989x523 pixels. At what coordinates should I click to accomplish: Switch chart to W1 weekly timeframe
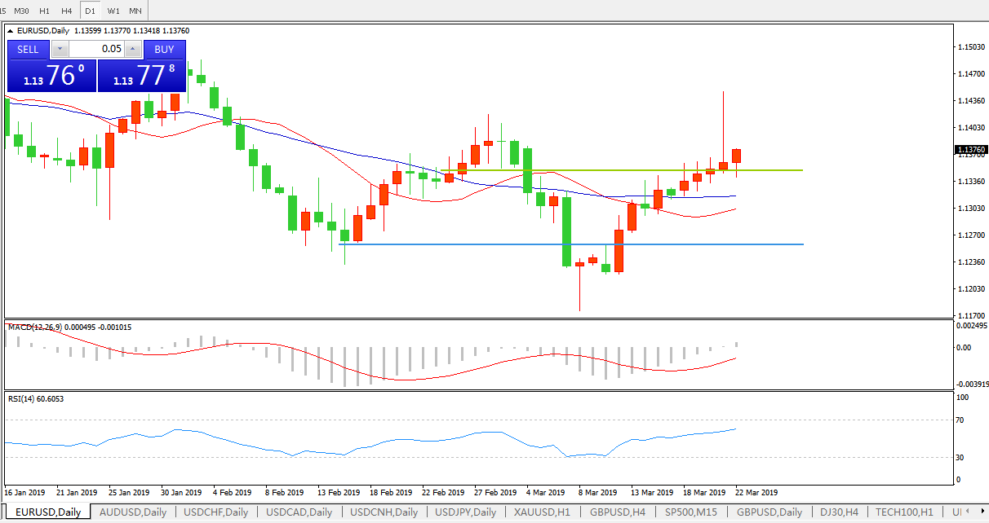[x=113, y=11]
